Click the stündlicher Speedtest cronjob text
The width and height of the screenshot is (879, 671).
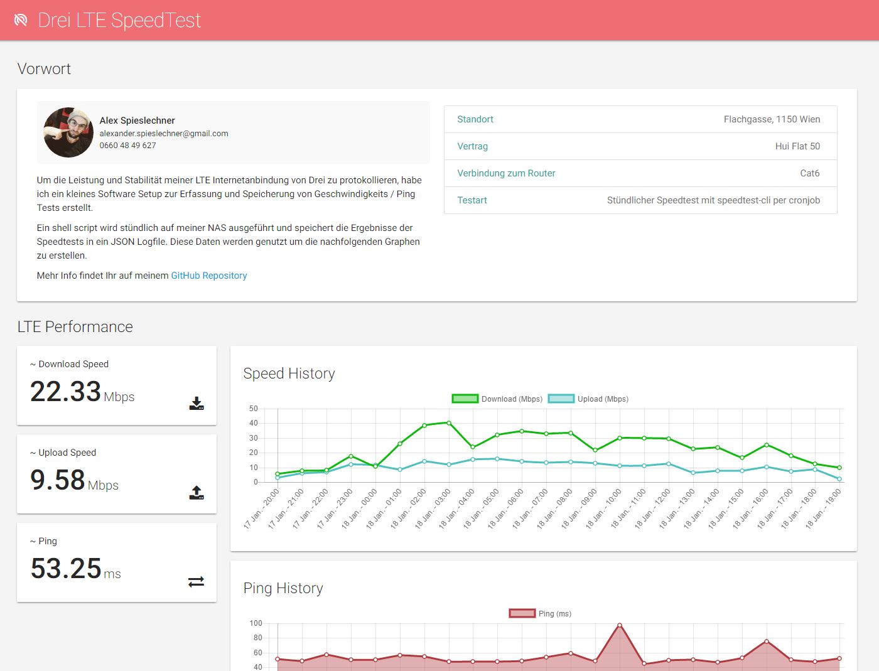713,200
